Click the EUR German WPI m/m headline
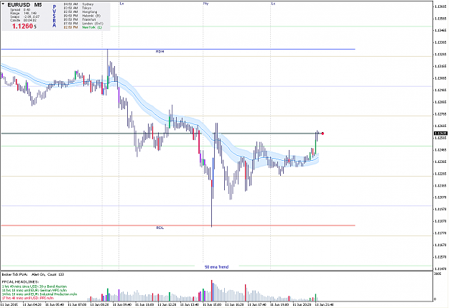This screenshot has width=449, height=308. pos(34,290)
